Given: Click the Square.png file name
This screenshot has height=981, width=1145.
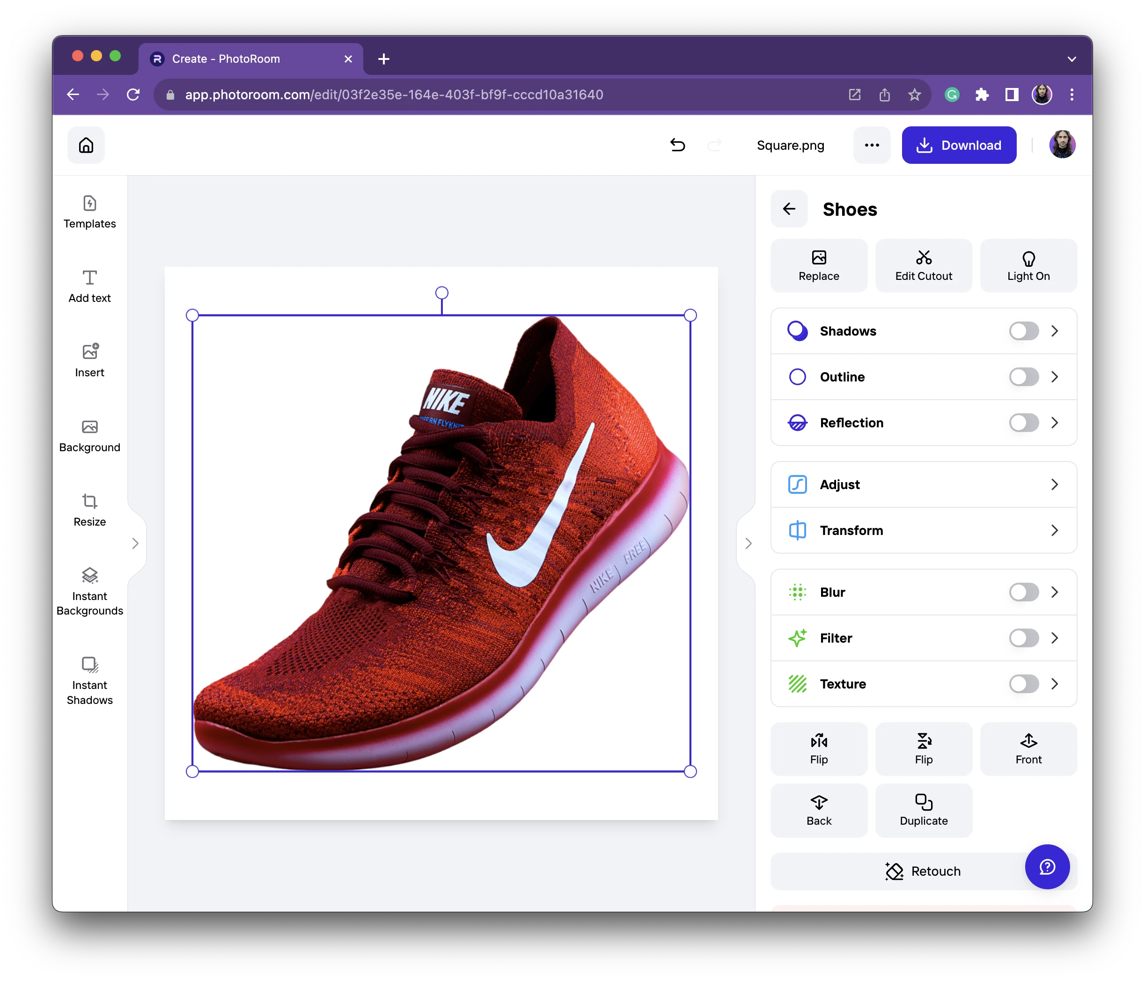Looking at the screenshot, I should (x=790, y=145).
